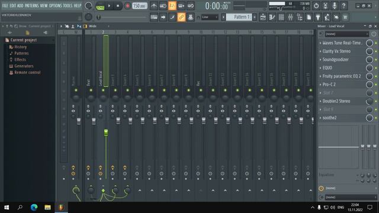This screenshot has height=213, width=379.
Task: Open the Browser view icon
Action: tap(300, 17)
